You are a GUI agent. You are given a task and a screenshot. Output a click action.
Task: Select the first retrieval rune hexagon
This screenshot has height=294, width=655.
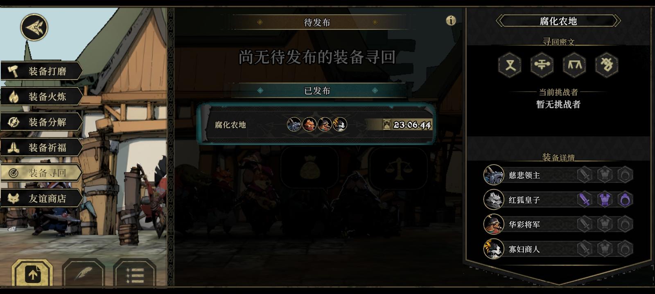coord(510,65)
